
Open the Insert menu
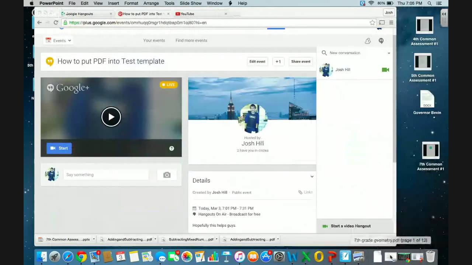114,3
